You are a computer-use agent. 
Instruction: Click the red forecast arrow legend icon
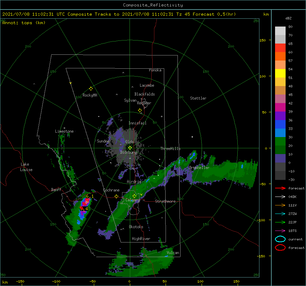[x=280, y=188]
